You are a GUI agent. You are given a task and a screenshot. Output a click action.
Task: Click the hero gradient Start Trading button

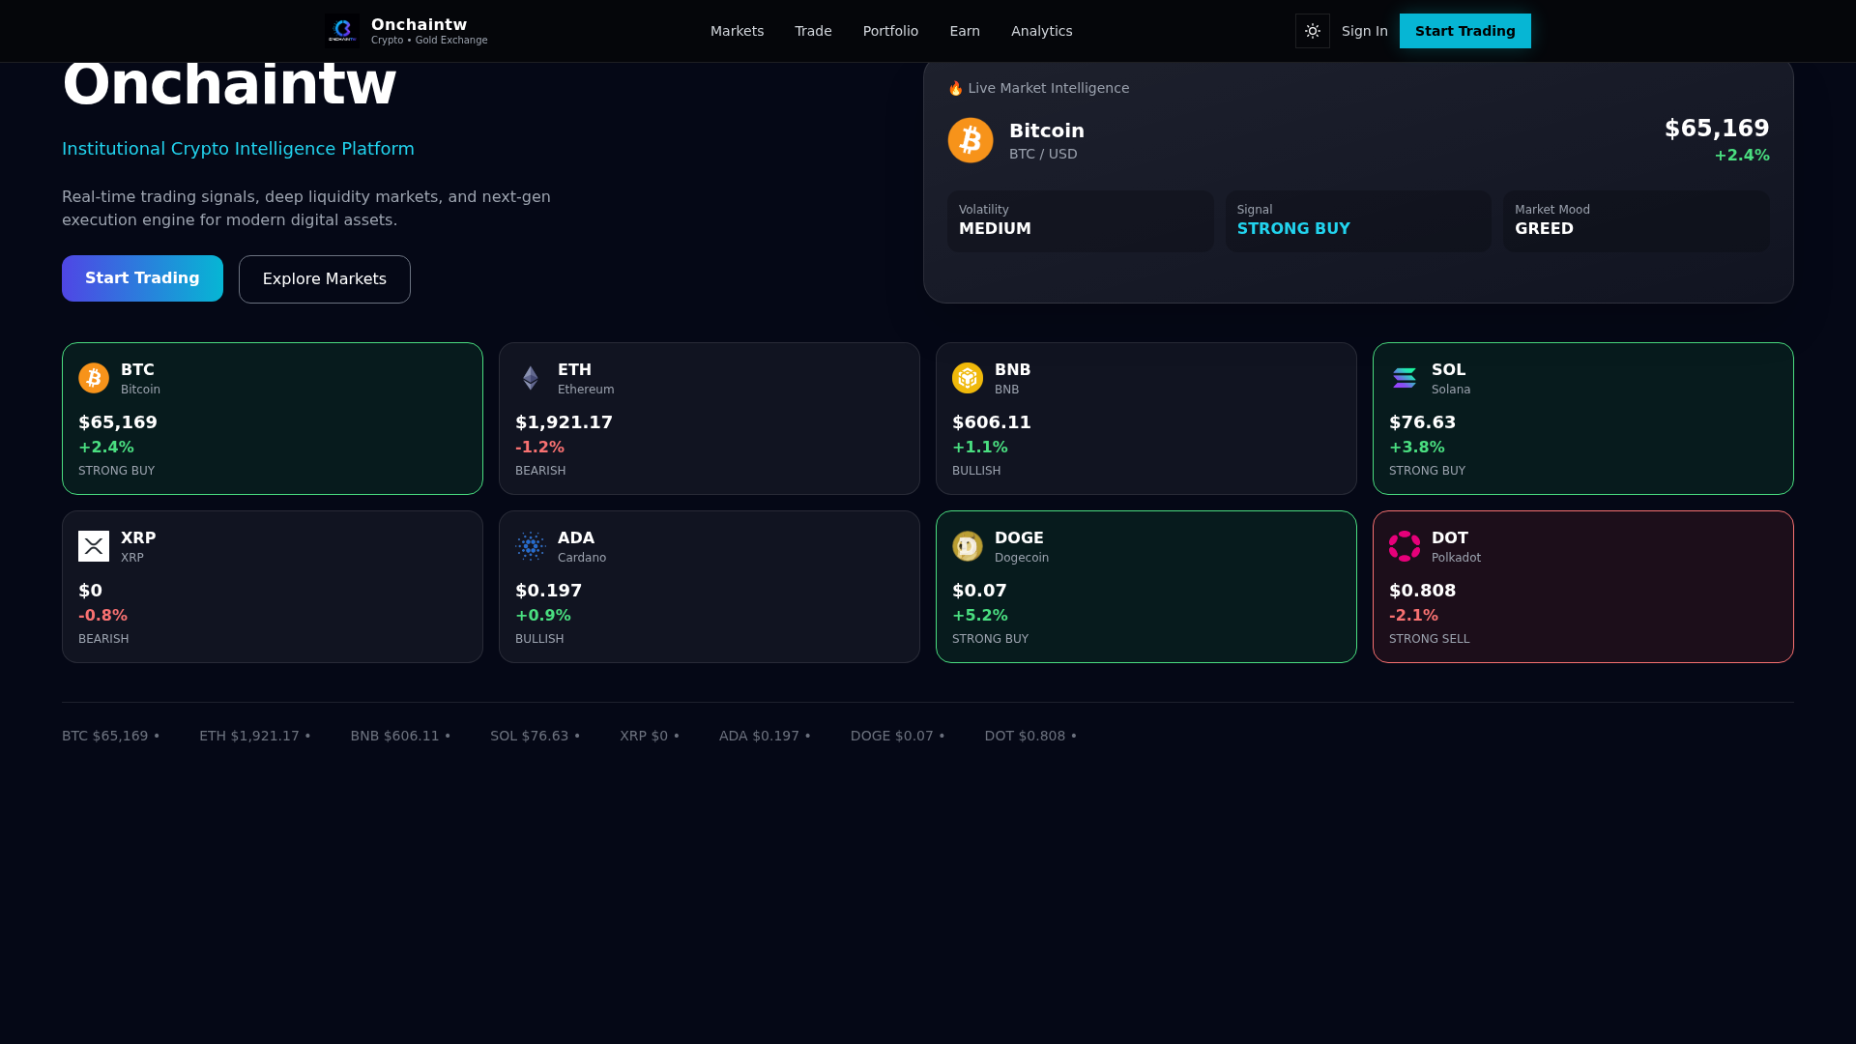142,278
